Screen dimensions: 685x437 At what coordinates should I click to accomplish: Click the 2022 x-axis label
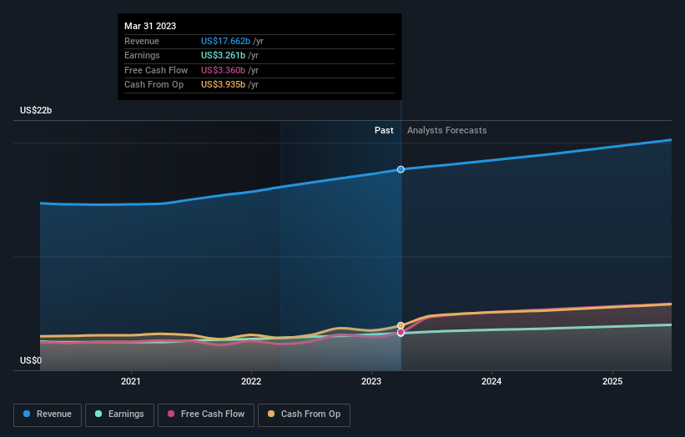point(251,381)
